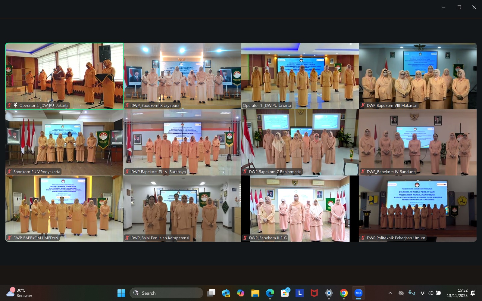Click the Copilot icon in the taskbar
Image resolution: width=482 pixels, height=301 pixels.
(240, 293)
